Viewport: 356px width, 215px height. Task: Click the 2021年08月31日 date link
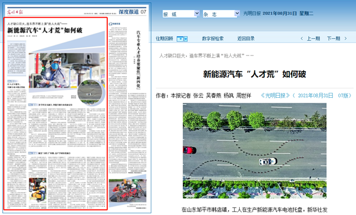point(315,96)
